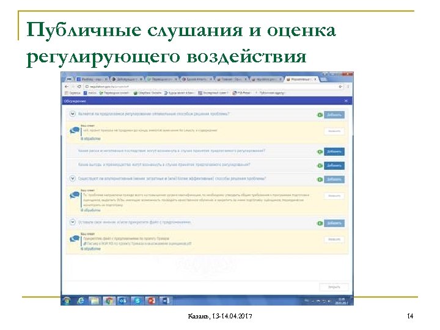The width and height of the screenshot is (440, 330).
Task: Click green comment icon for benefits question
Action: point(320,166)
